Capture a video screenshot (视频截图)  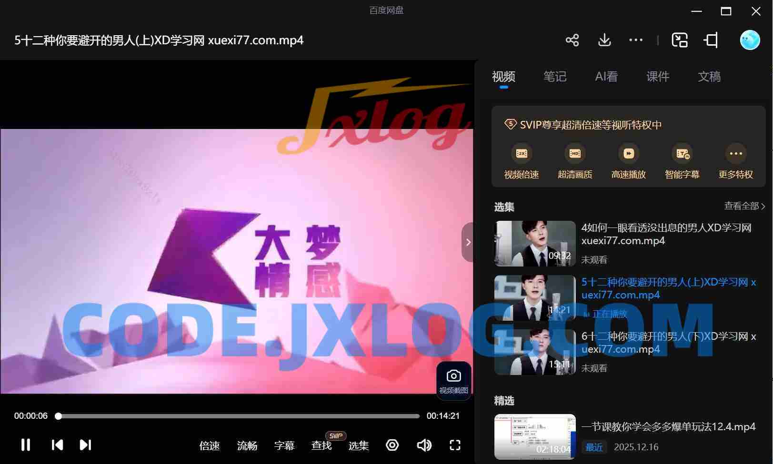[453, 381]
